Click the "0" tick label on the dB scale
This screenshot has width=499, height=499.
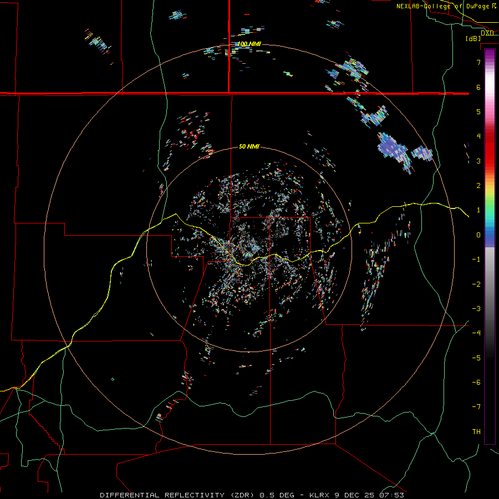[x=478, y=235]
